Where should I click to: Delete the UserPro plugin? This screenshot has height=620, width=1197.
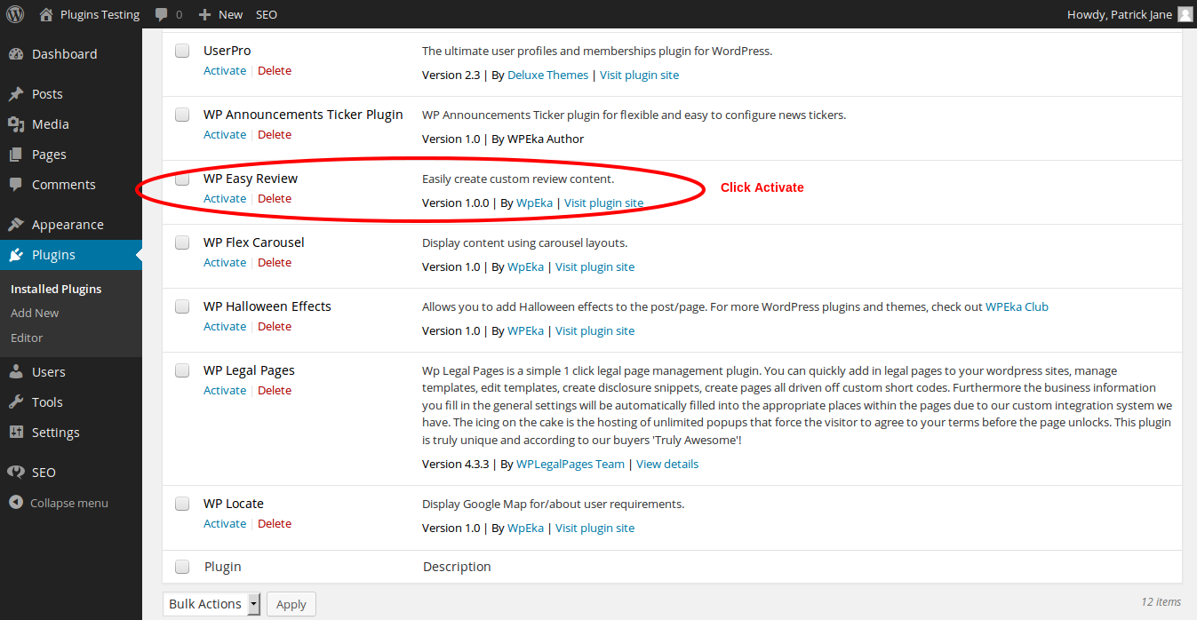[x=275, y=71]
